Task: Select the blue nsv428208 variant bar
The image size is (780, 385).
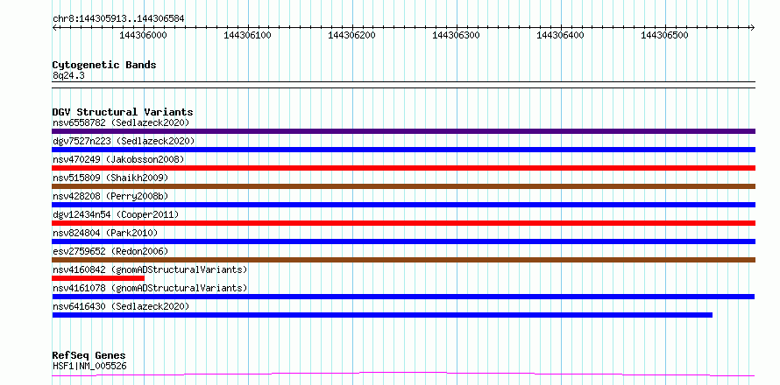Action: [x=403, y=205]
